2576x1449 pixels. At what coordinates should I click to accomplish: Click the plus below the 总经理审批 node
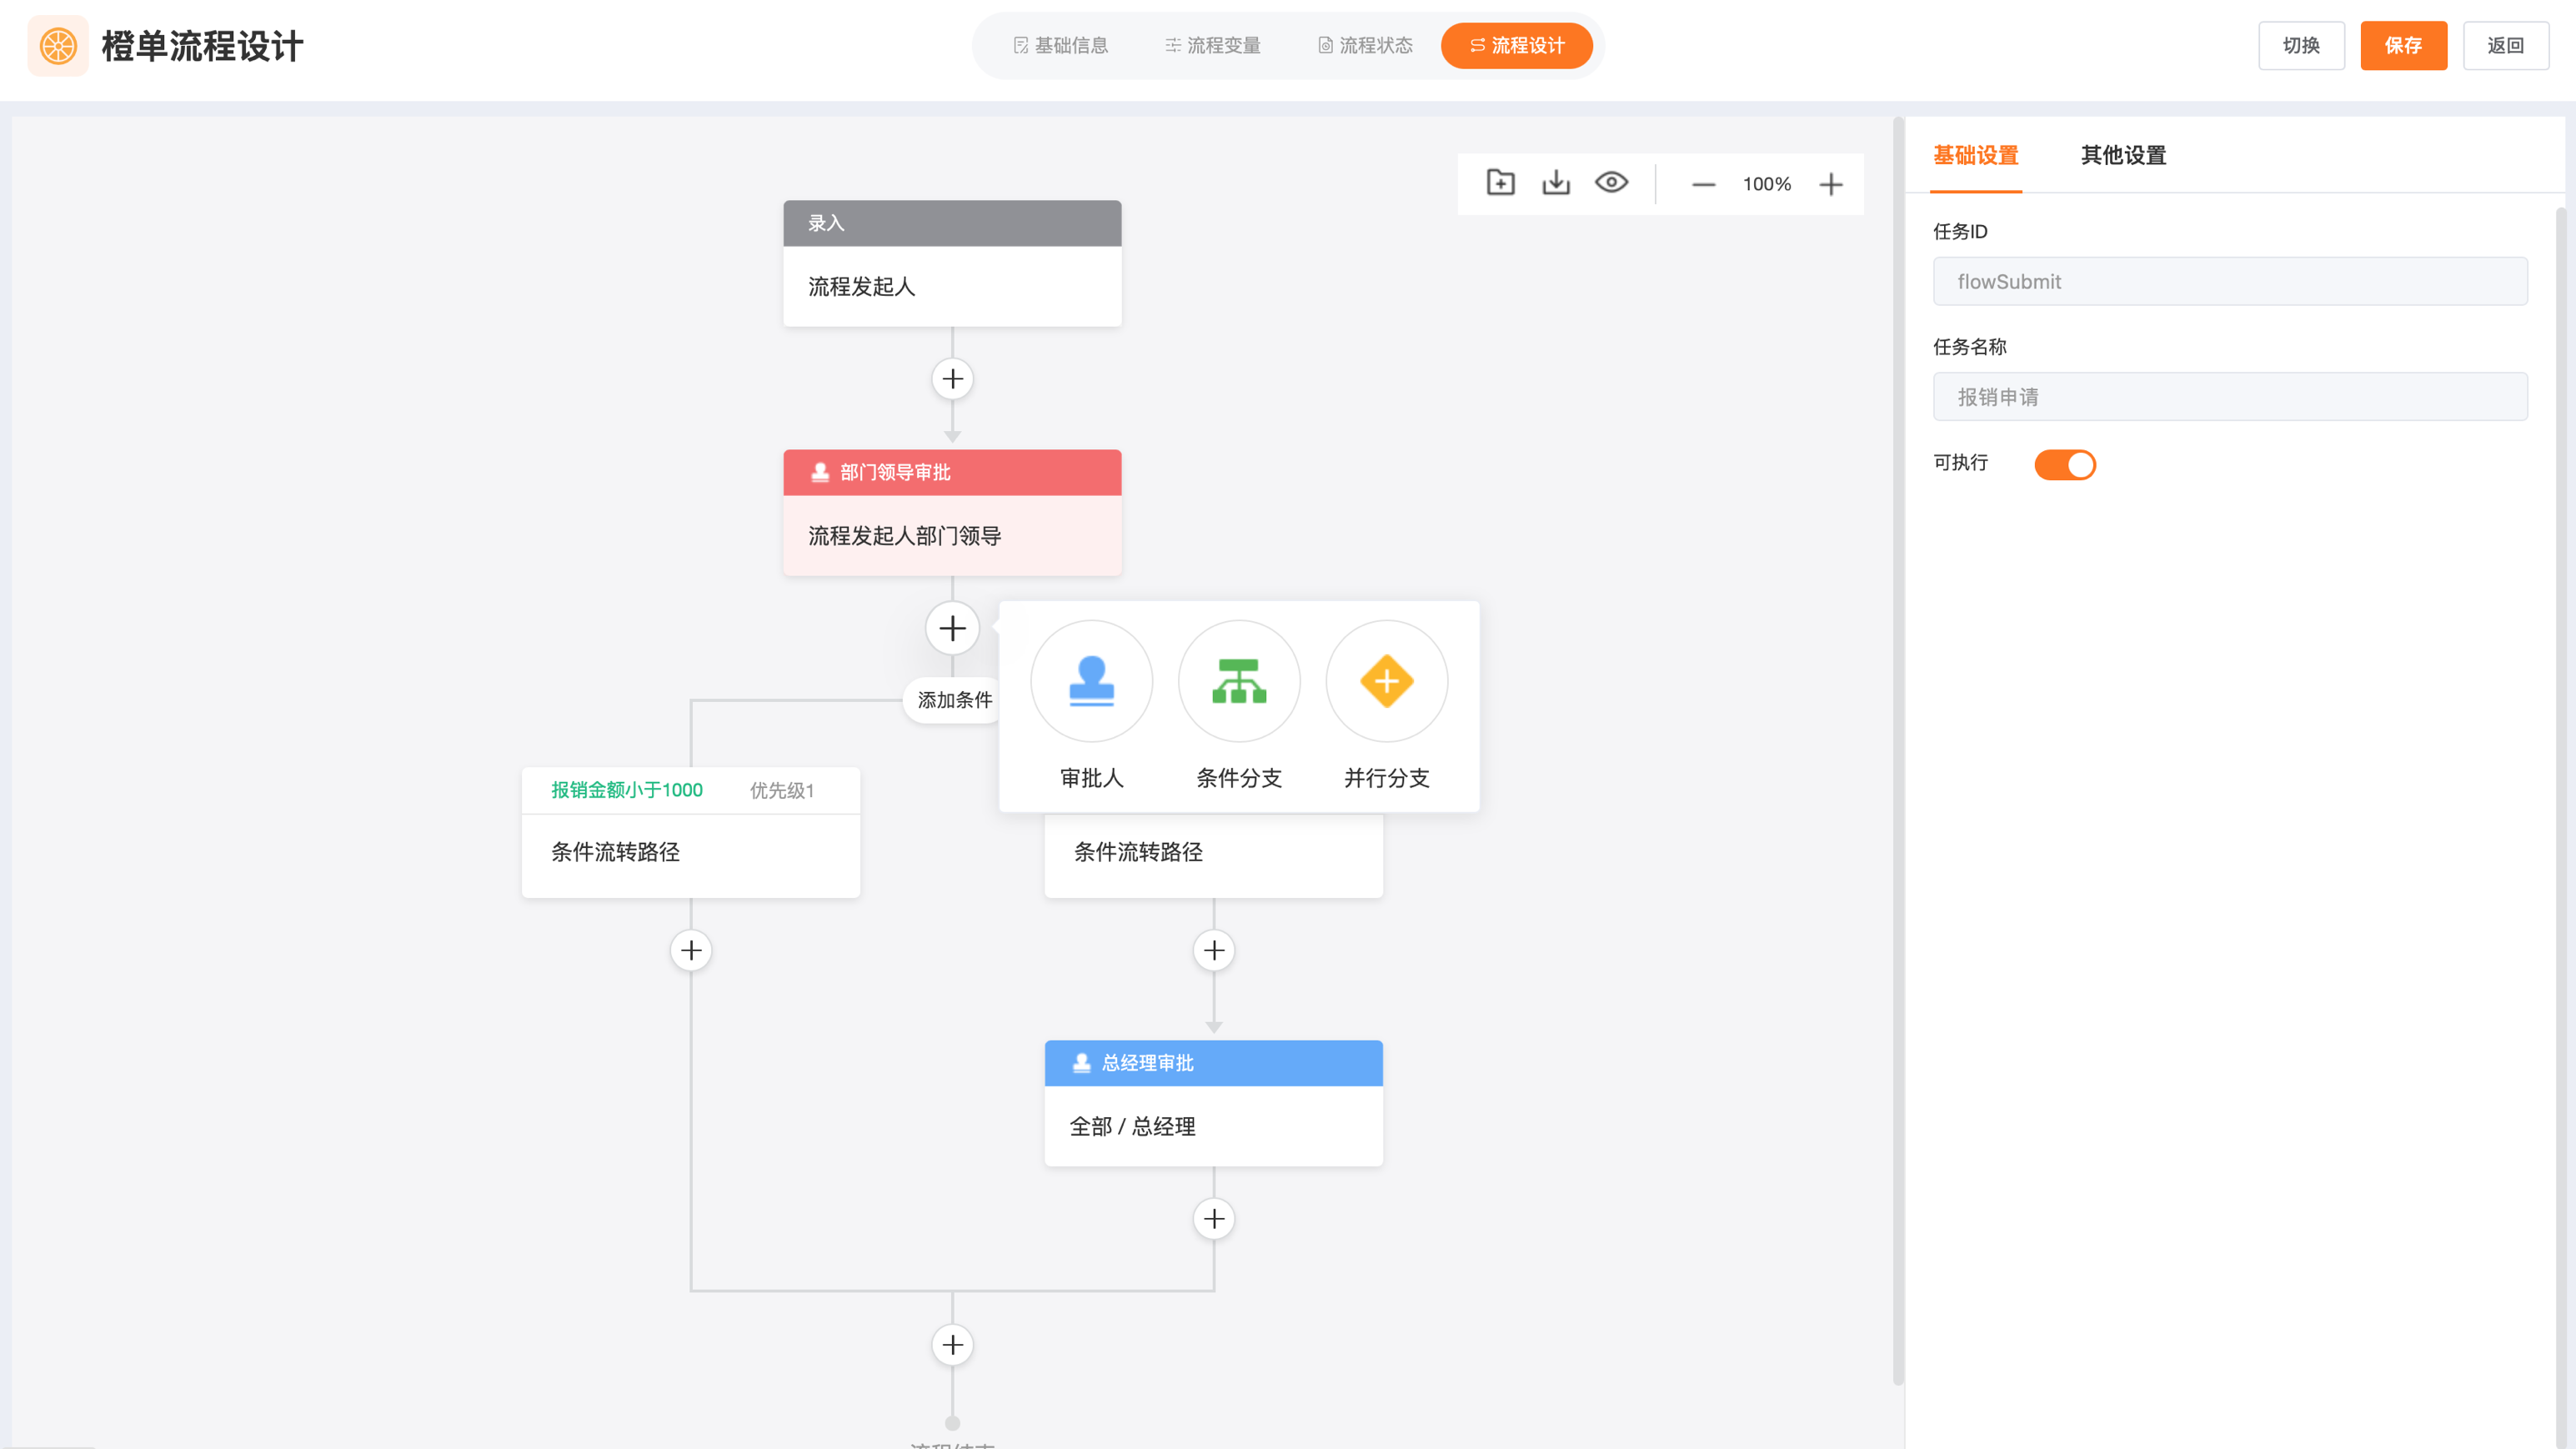click(1214, 1219)
